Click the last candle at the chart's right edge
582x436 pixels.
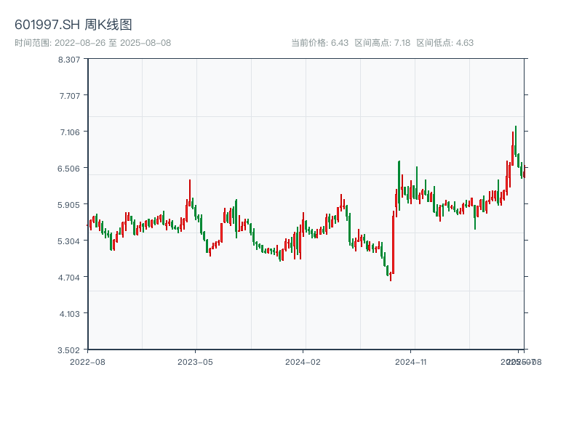click(525, 171)
